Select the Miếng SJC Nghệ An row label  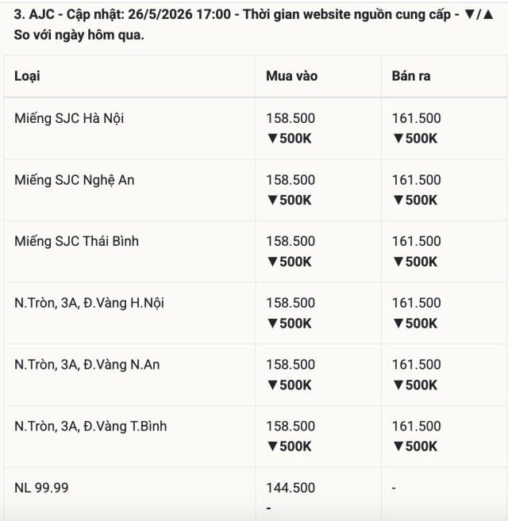[x=74, y=181]
